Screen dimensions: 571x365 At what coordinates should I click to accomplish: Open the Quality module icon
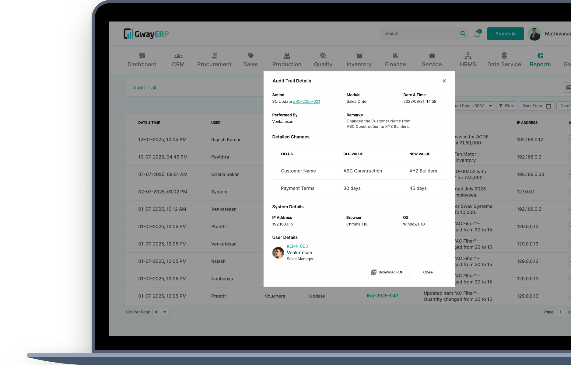pyautogui.click(x=323, y=56)
